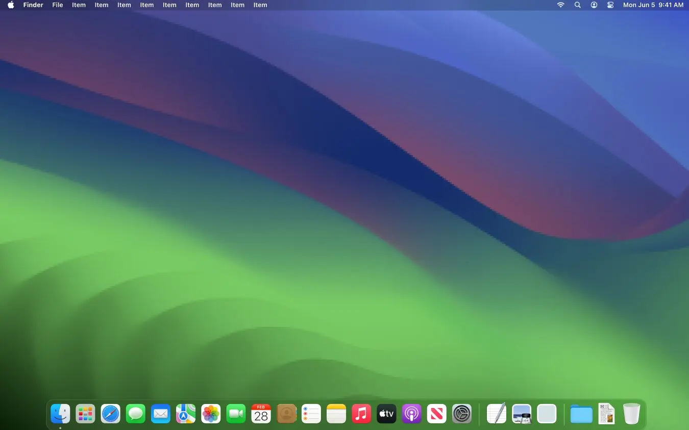Launch the Photos app
689x430 pixels.
(211, 414)
